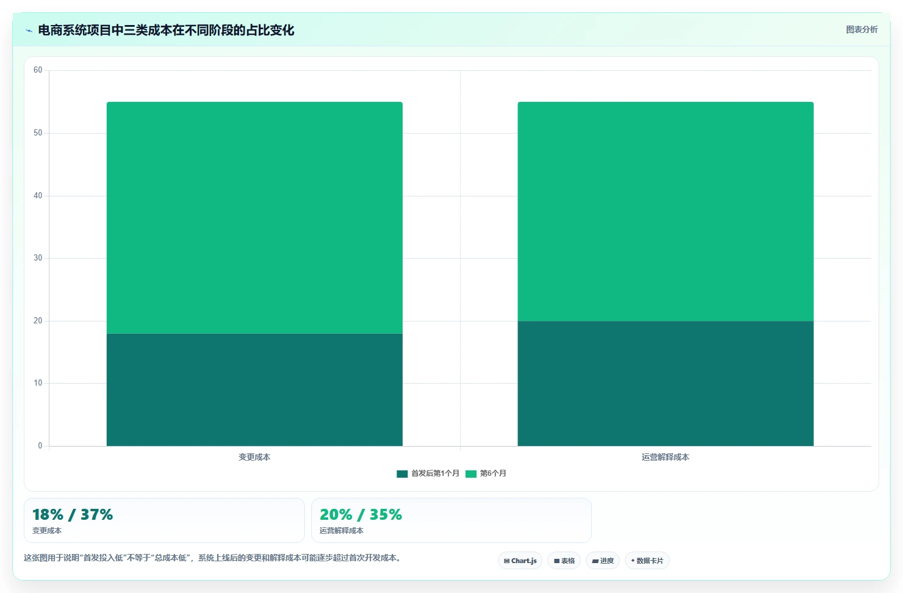
Task: Click the y-axis label 20
Action: 38,321
